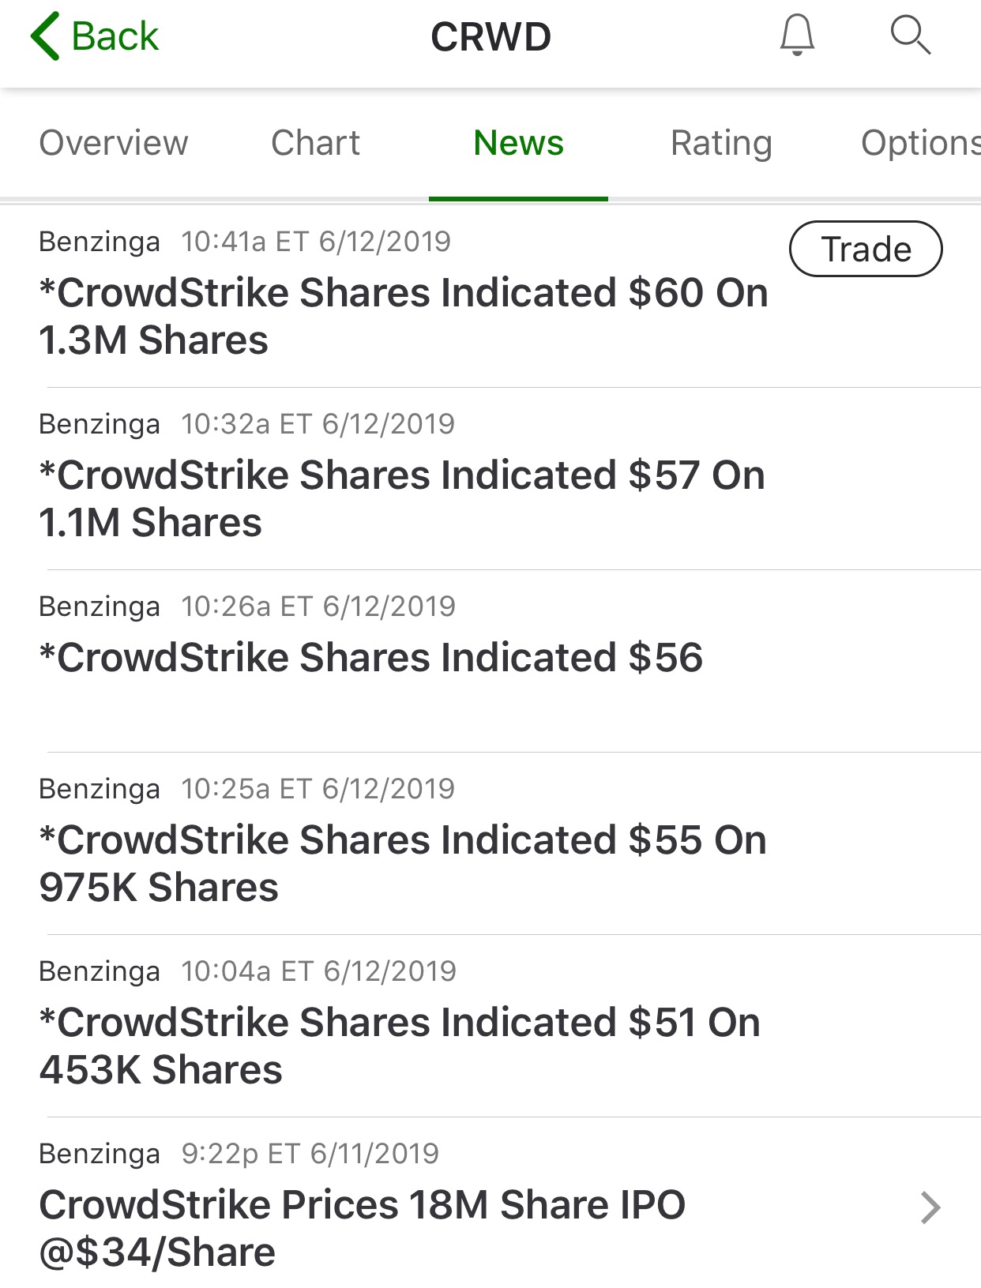The image size is (981, 1288).
Task: Tap the Back text link
Action: (115, 36)
